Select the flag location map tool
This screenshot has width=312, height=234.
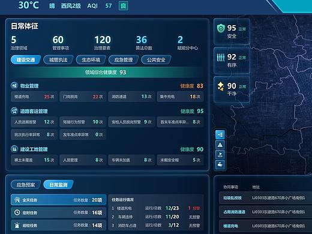pos(220,155)
